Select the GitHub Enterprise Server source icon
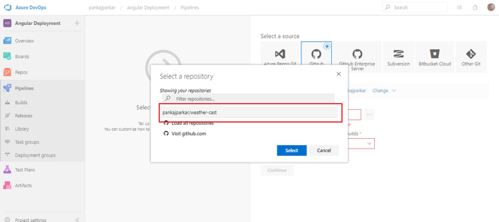499x222 pixels. click(357, 54)
